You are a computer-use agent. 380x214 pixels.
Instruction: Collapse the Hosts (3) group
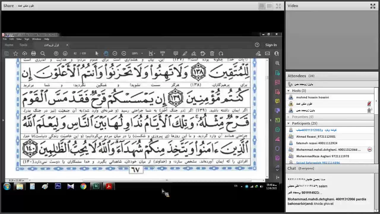[289, 91]
